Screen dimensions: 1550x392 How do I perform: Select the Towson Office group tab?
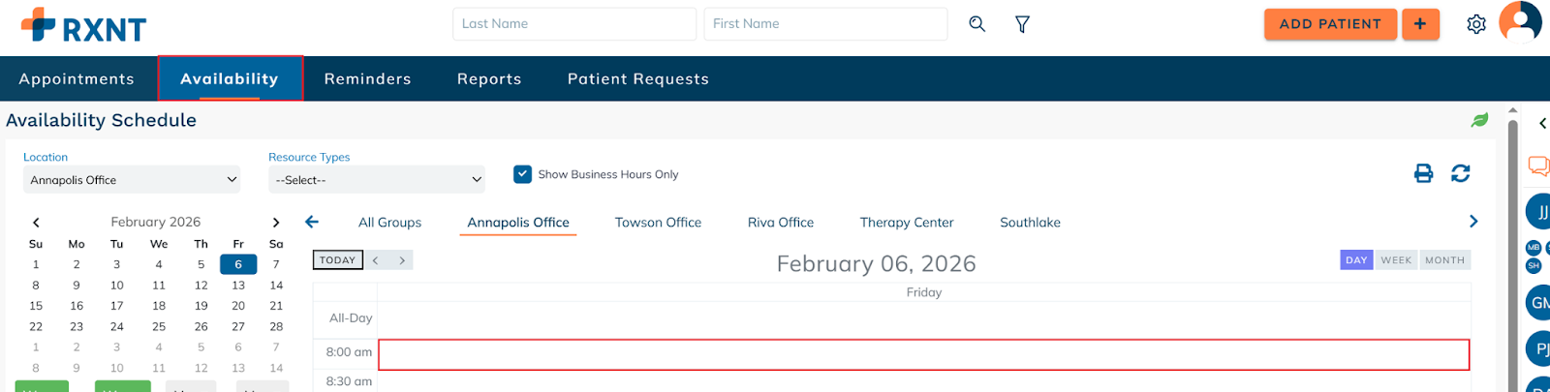pos(658,223)
